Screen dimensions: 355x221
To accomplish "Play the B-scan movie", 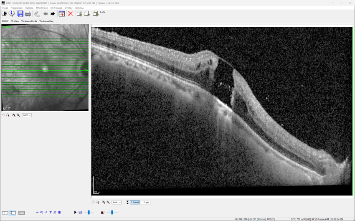I will pyautogui.click(x=75, y=212).
